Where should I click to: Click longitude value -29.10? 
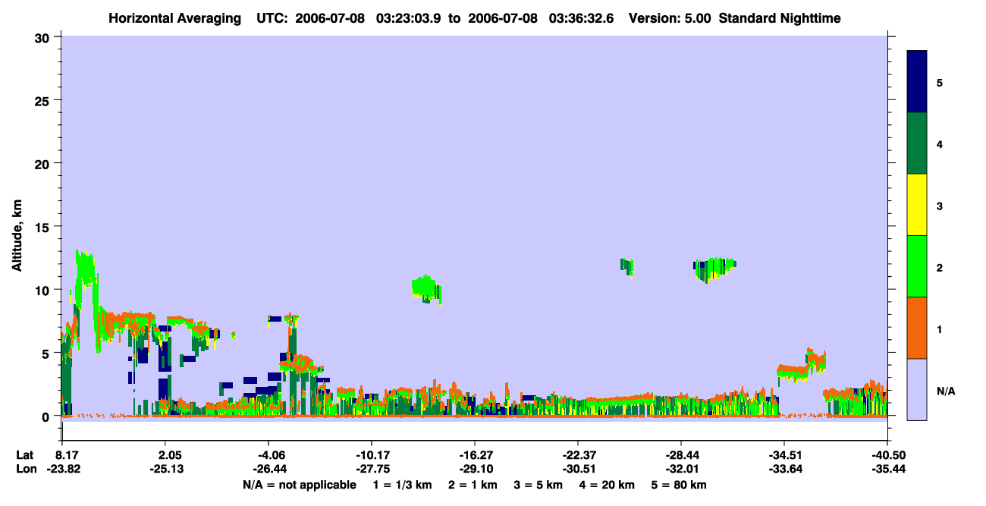click(475, 469)
